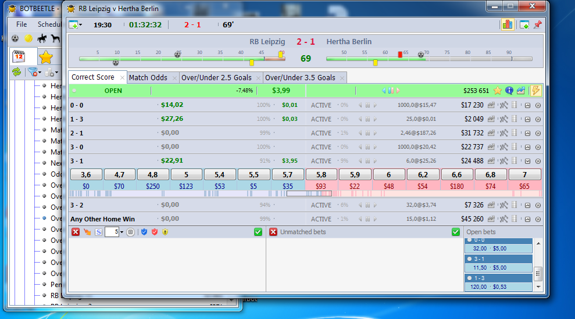575x319 pixels.
Task: Remove the 2 - 1 row with circled x
Action: (538, 133)
